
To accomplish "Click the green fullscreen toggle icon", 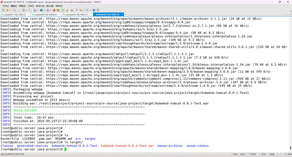I will 63,10.
